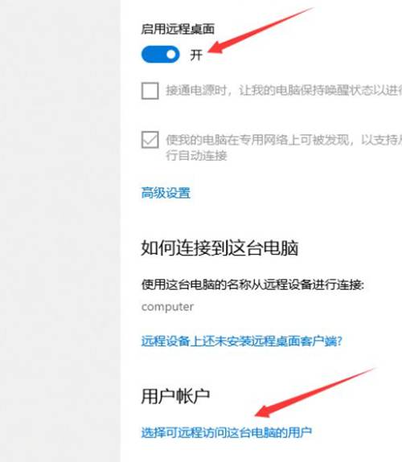Open 选择可远程访问这台电脑的用户 link
This screenshot has height=462, width=402.
[x=227, y=432]
